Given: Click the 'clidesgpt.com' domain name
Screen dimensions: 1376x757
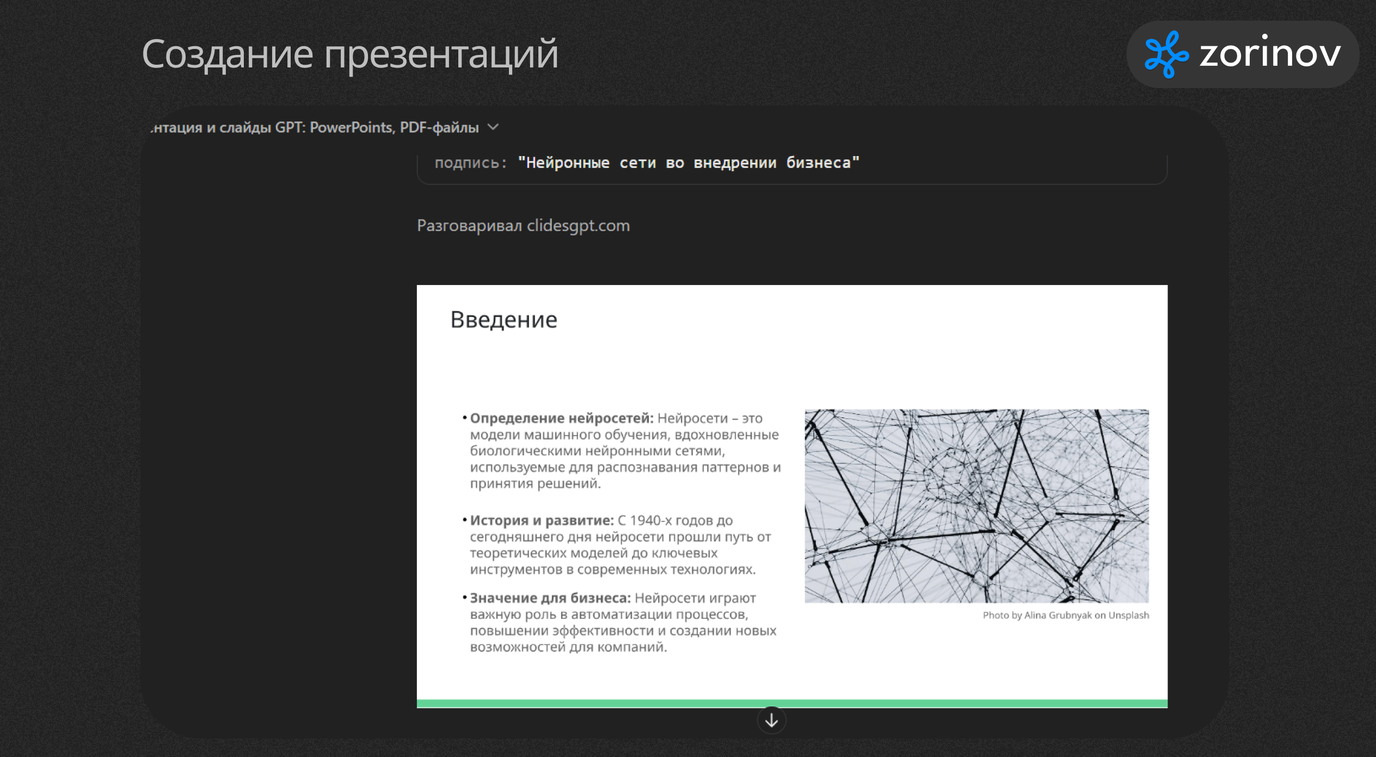Looking at the screenshot, I should pyautogui.click(x=578, y=226).
